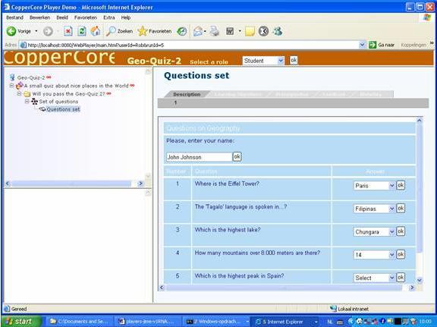Viewport: 437px width, 327px height.
Task: Click the quiz frame down scroll arrow
Action: pos(419,281)
